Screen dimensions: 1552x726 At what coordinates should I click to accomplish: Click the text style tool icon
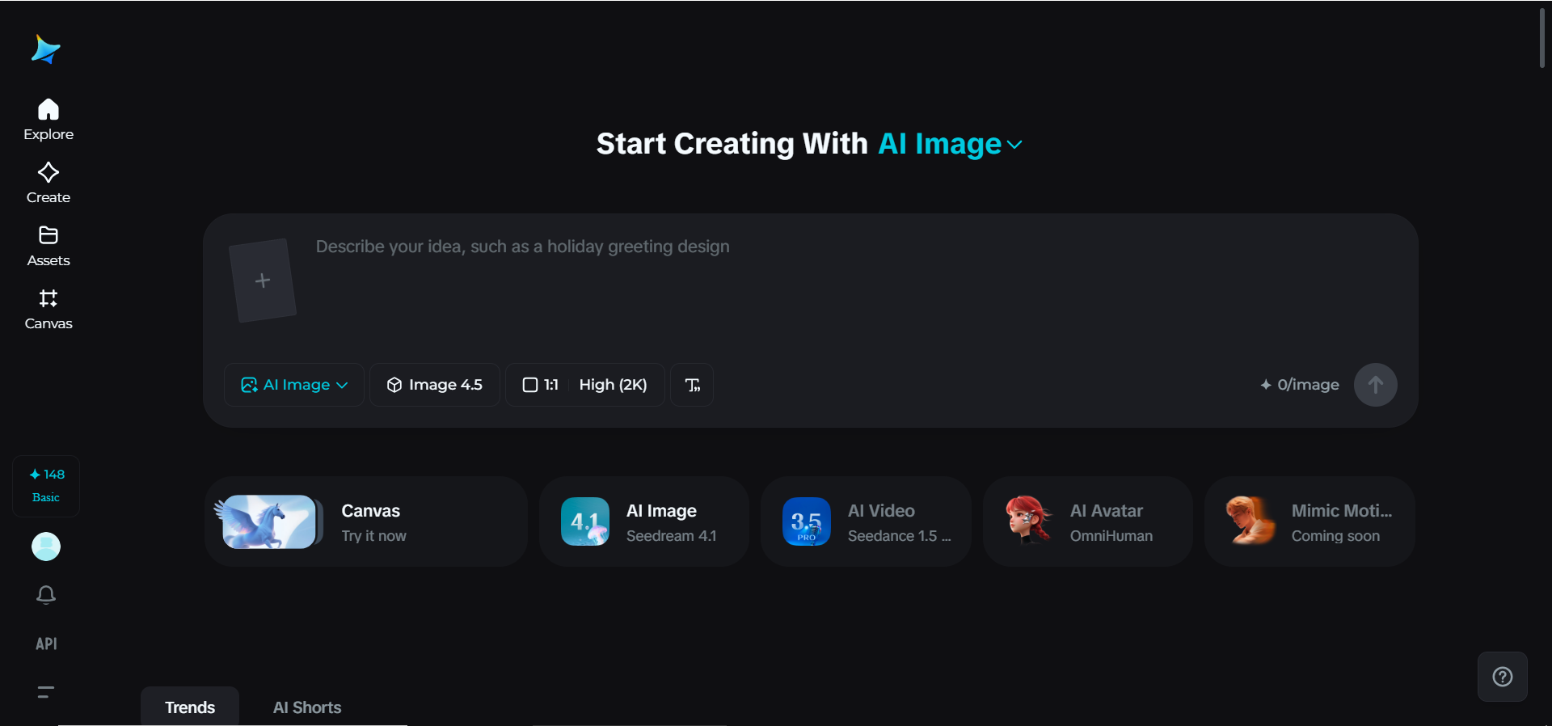coord(692,385)
